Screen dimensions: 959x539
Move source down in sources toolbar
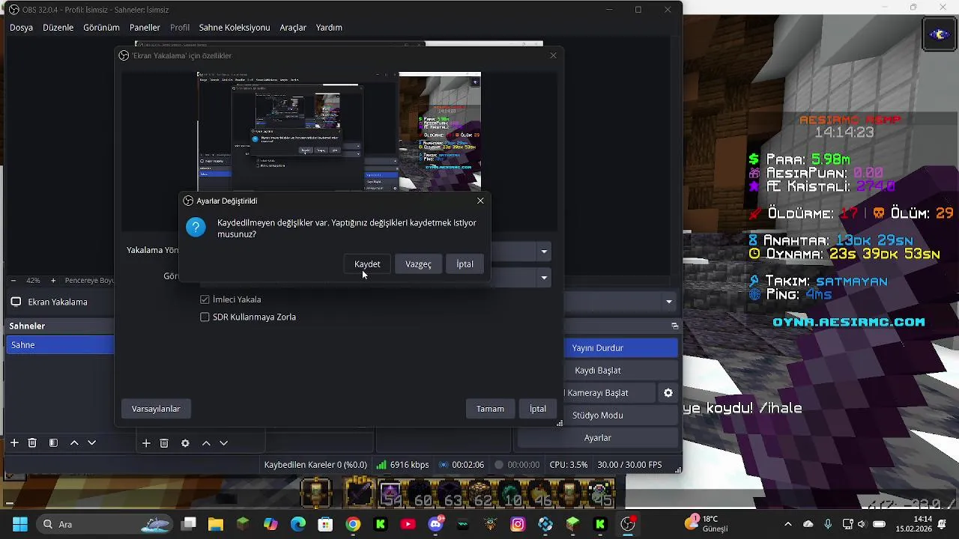tap(223, 443)
